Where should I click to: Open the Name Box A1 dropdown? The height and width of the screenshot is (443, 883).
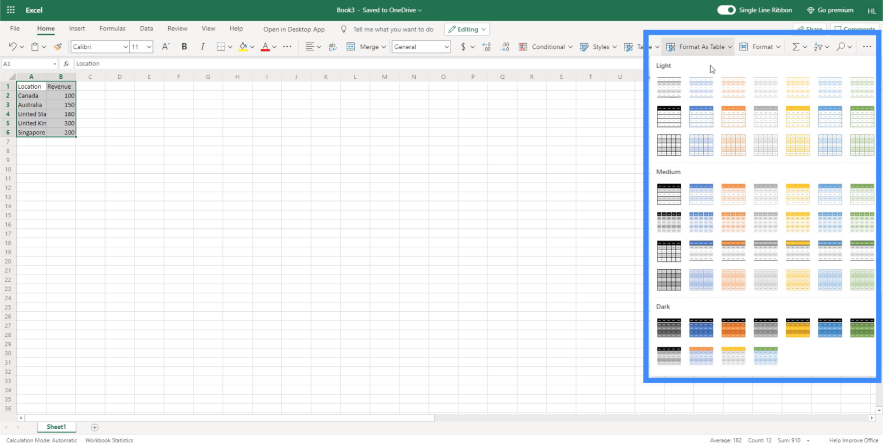[55, 64]
